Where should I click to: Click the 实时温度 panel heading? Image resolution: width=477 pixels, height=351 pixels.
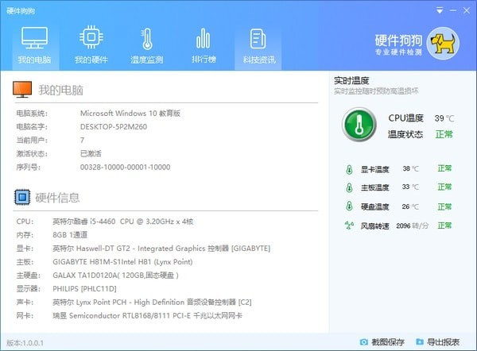tap(353, 81)
